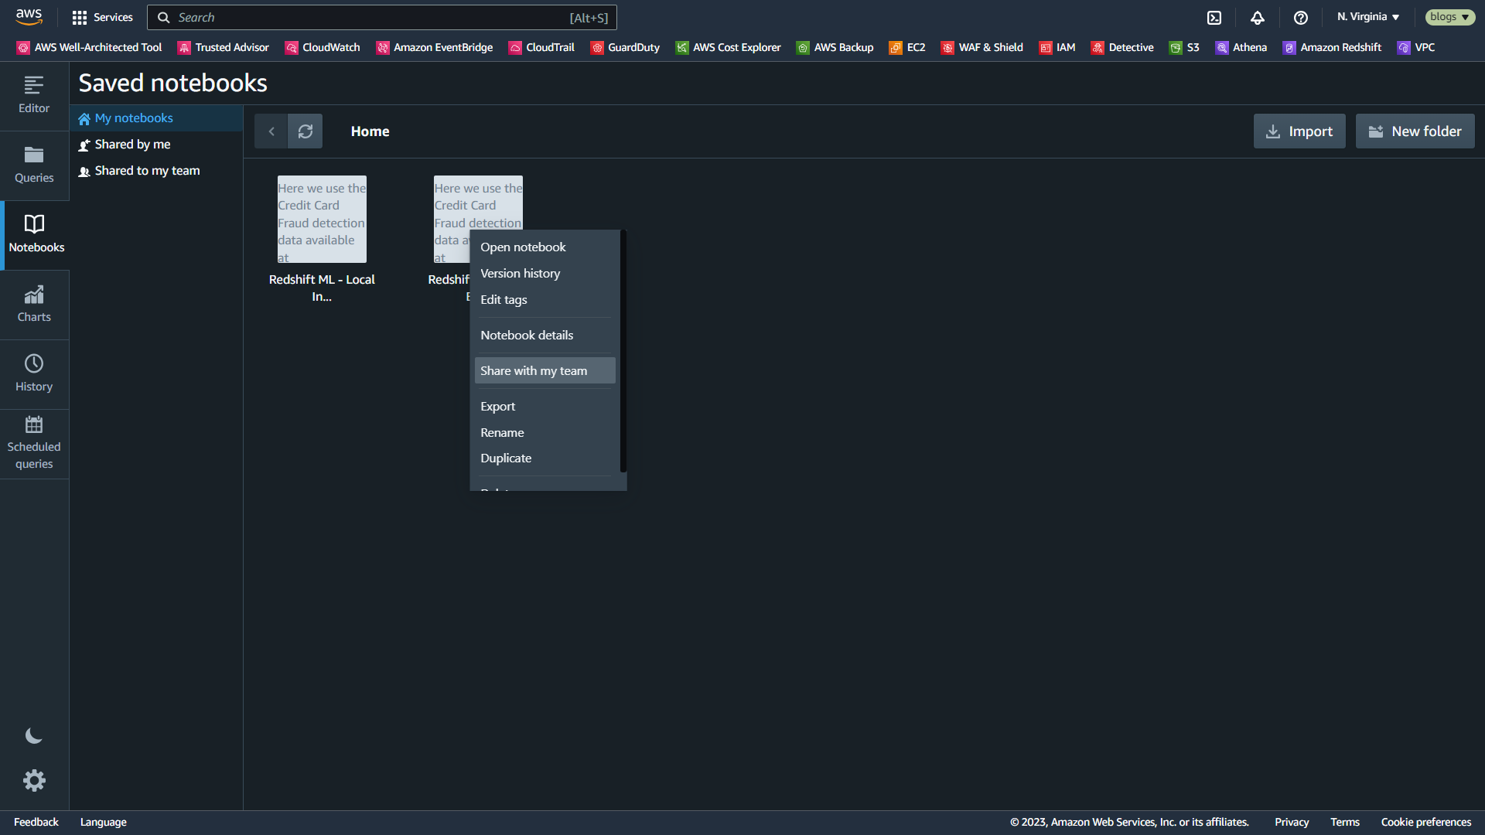
Task: Choose Version history from context menu
Action: tap(520, 273)
